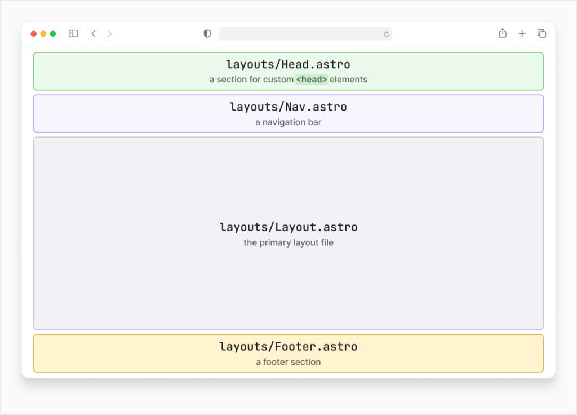Select the layouts/Nav.astro navigation bar block
This screenshot has height=415, width=577.
point(288,113)
